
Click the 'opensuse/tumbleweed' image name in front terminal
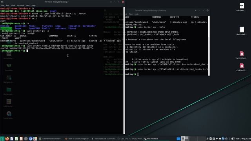click(x=32, y=41)
